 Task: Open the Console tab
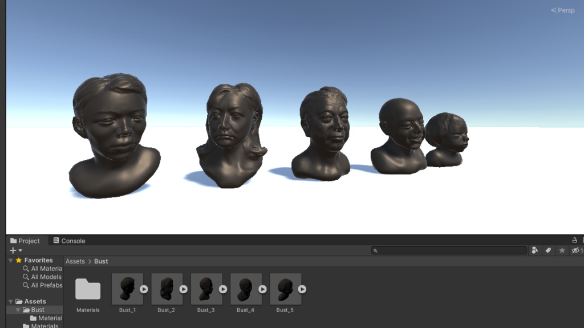click(69, 241)
